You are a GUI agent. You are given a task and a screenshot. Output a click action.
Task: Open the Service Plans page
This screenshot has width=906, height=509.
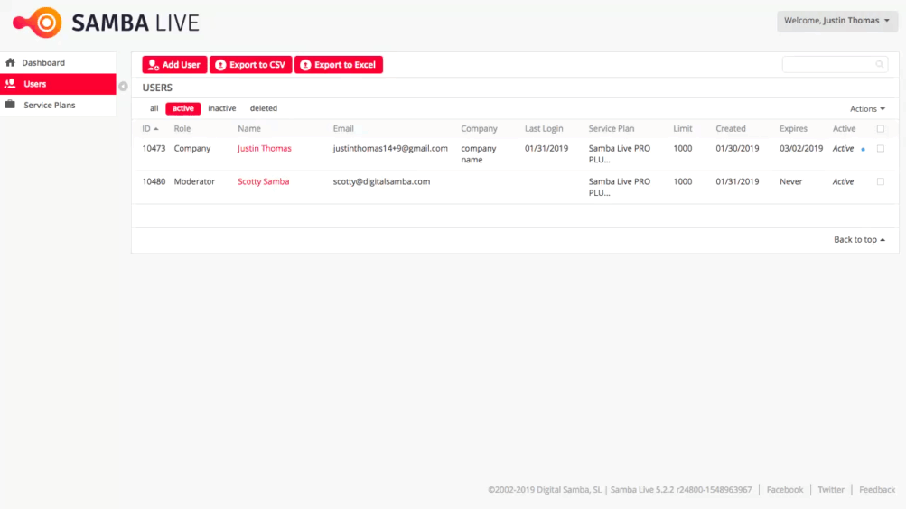[58, 105]
